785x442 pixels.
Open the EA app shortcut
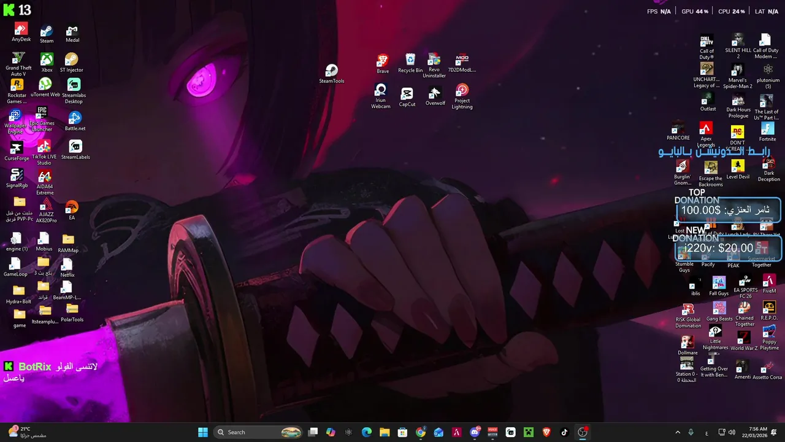(x=72, y=211)
